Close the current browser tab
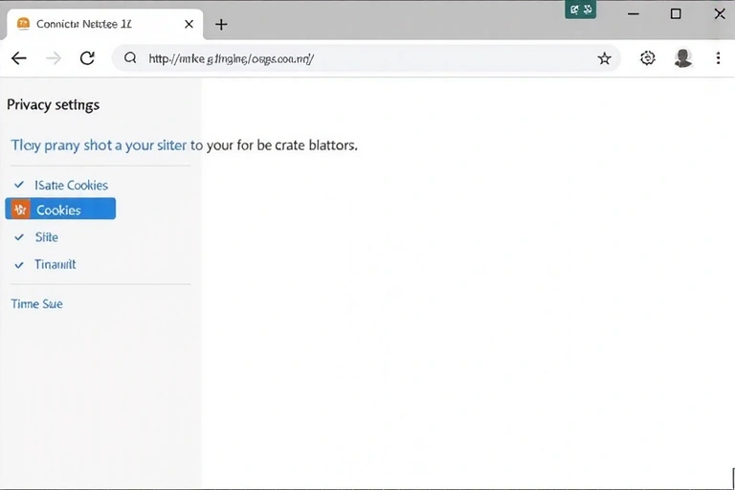The height and width of the screenshot is (490, 735). (189, 24)
